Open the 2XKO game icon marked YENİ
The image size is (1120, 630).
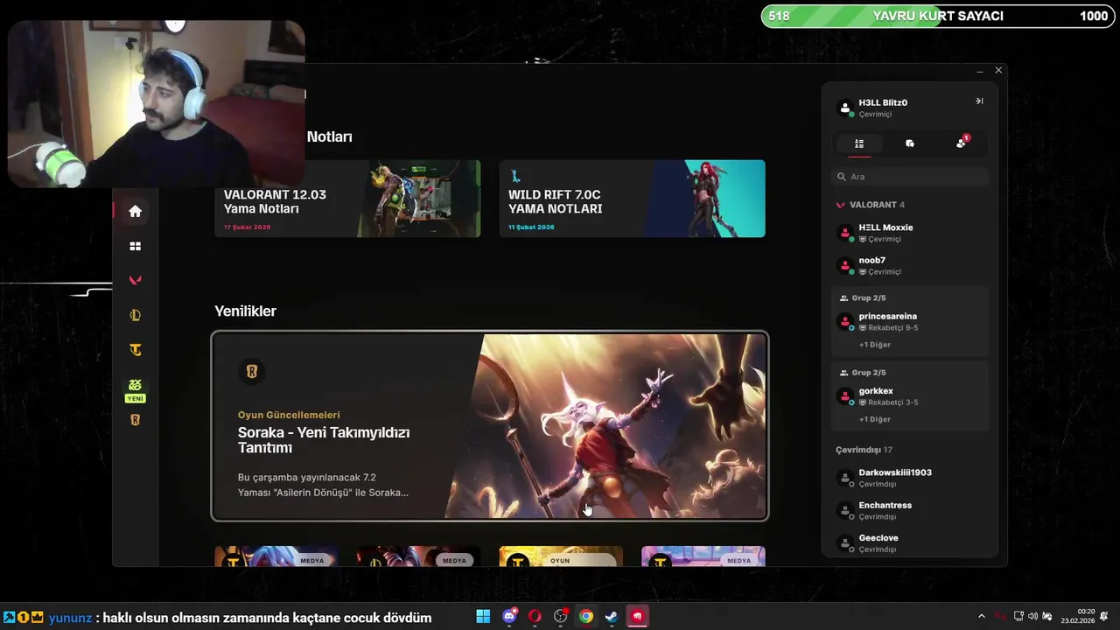coord(135,390)
